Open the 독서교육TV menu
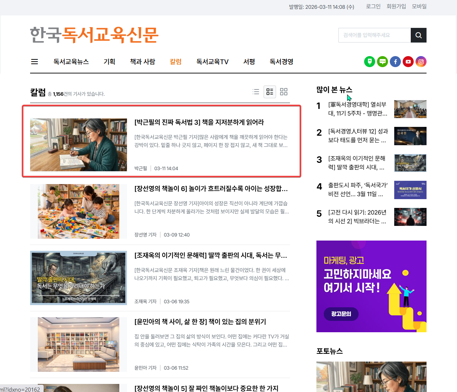This screenshot has height=392, width=457. coord(213,62)
